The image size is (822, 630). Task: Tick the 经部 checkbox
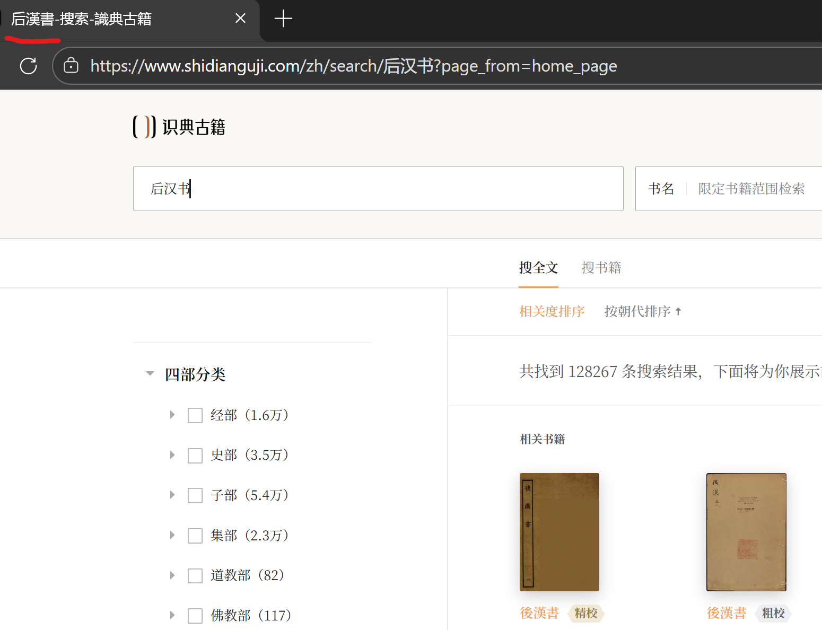[x=195, y=415]
